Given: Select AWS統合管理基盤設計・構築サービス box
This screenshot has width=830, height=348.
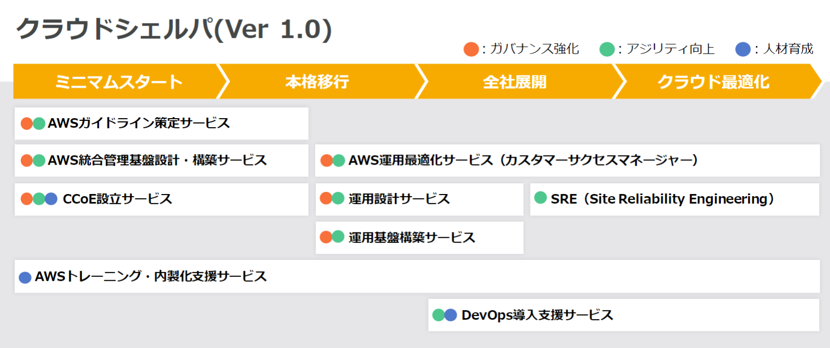Looking at the screenshot, I should coord(161,160).
